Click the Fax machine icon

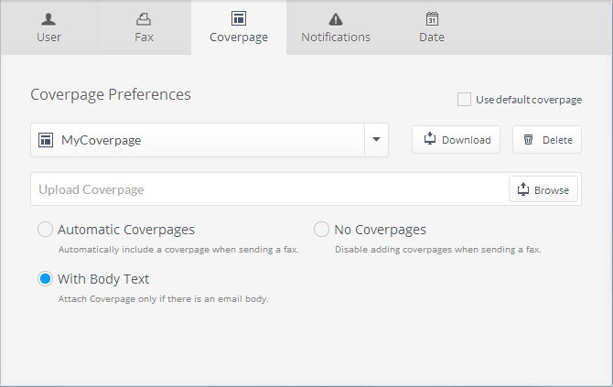click(x=144, y=19)
